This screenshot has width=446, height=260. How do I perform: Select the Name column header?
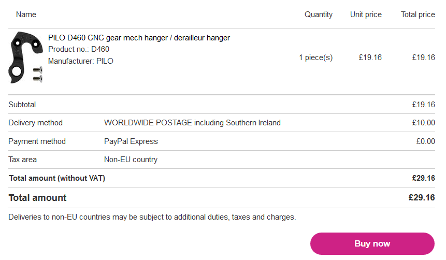[x=26, y=15]
